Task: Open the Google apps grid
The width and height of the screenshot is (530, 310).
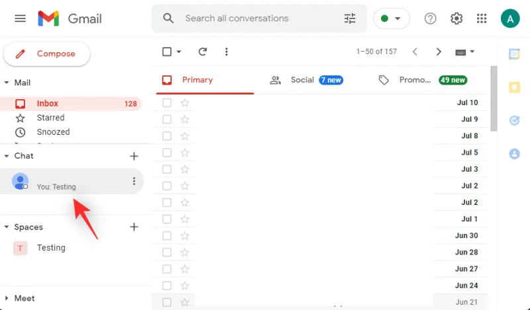Action: click(x=482, y=19)
